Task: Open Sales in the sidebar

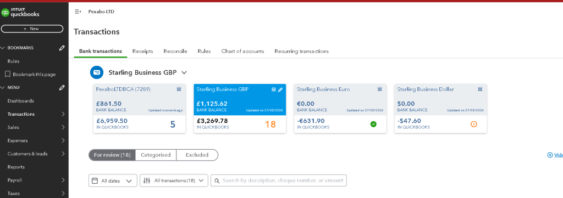Action: click(13, 127)
